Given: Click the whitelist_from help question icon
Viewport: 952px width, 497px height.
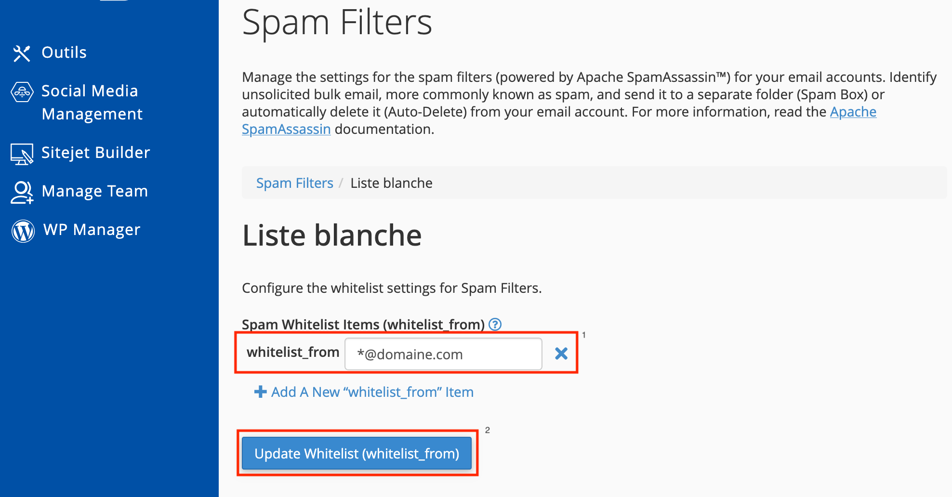Looking at the screenshot, I should pyautogui.click(x=495, y=324).
